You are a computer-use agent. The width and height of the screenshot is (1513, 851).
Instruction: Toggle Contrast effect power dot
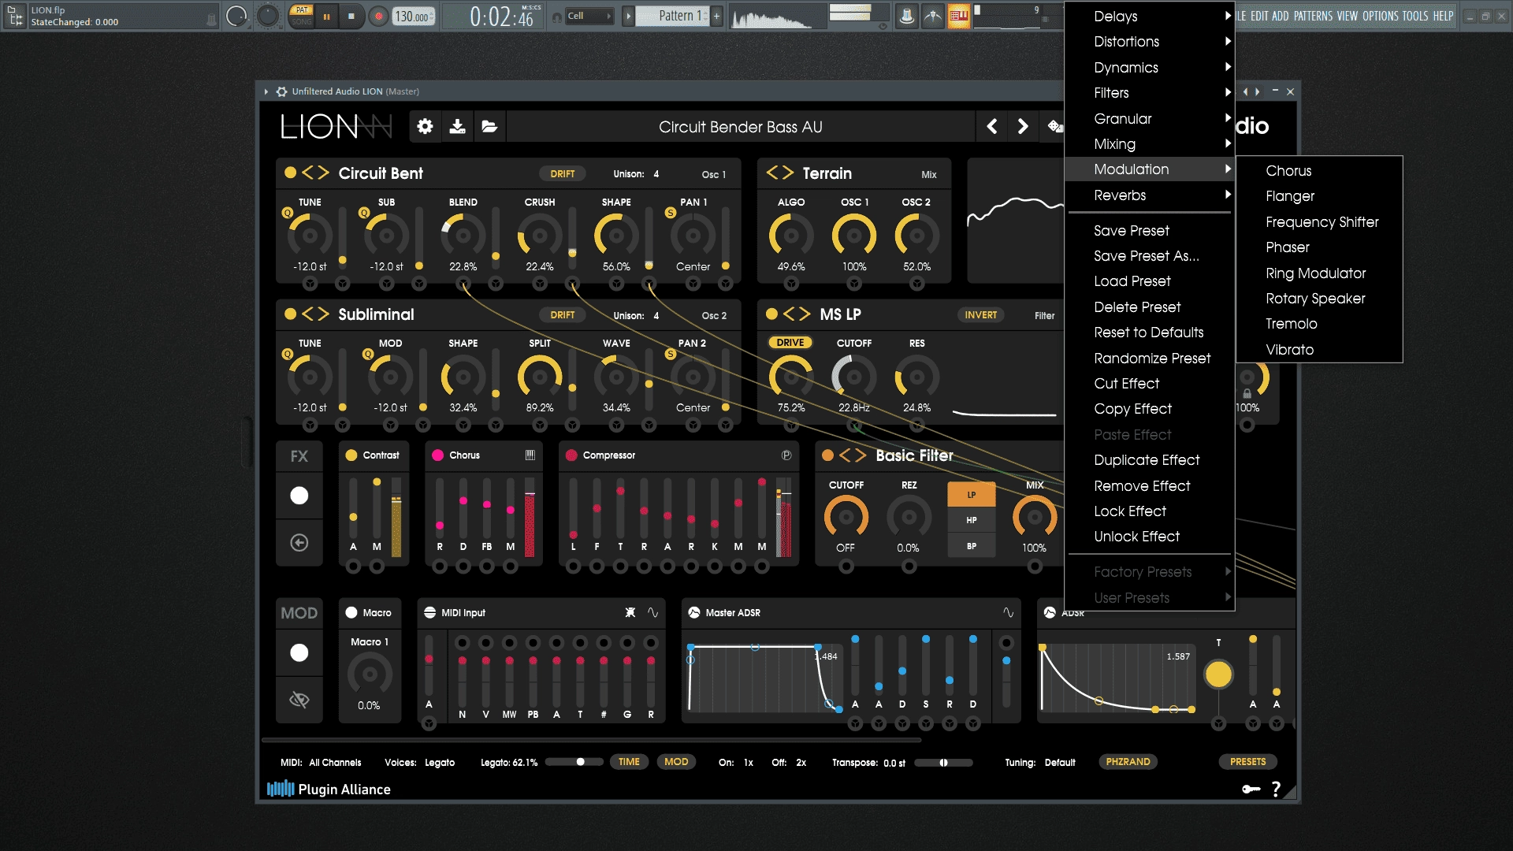(x=351, y=455)
